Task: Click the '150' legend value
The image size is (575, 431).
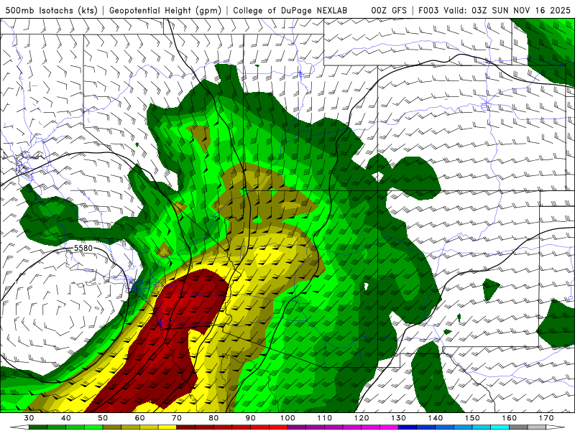Action: click(472, 418)
